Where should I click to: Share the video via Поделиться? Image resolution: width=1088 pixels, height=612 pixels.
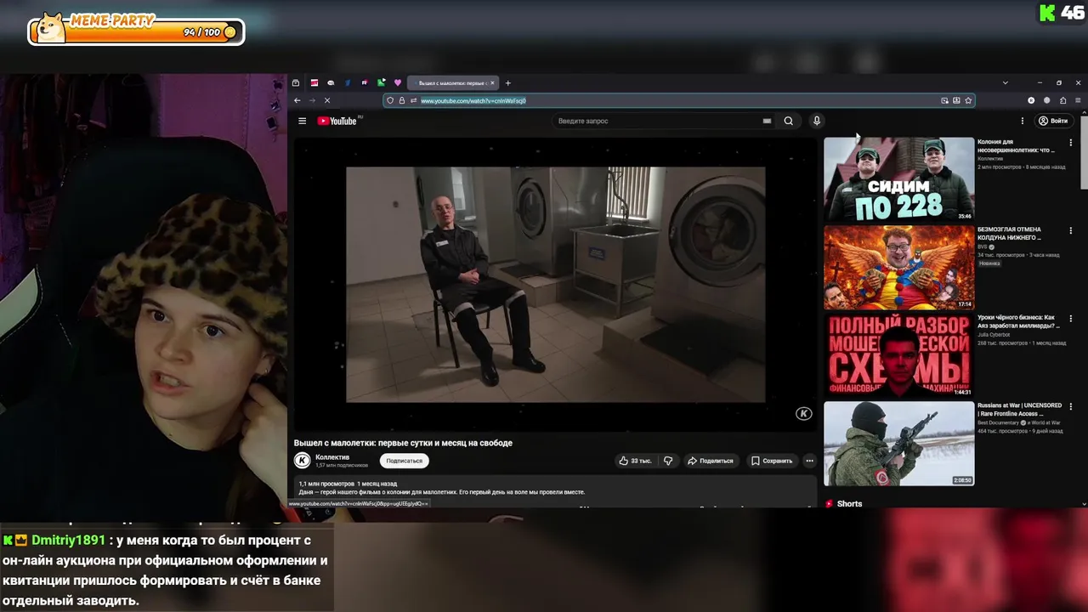pyautogui.click(x=711, y=461)
